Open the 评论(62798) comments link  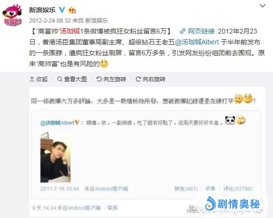238,189
